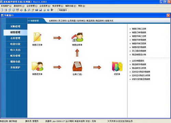Open the 收款单 coins icon
The image size is (171, 123).
point(117,66)
